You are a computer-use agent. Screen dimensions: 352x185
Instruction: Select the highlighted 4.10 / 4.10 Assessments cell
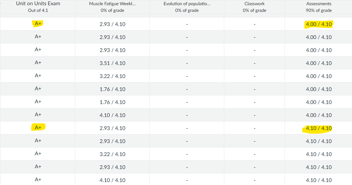point(318,128)
